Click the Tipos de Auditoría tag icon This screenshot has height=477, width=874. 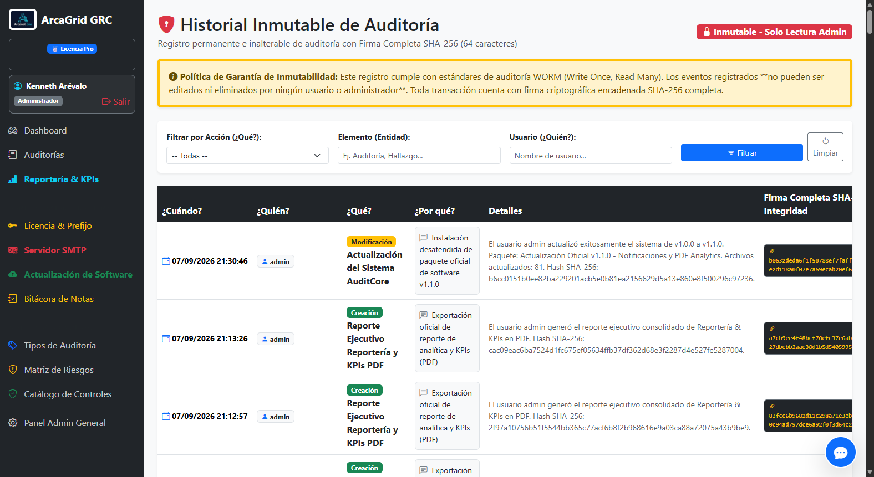(x=13, y=346)
